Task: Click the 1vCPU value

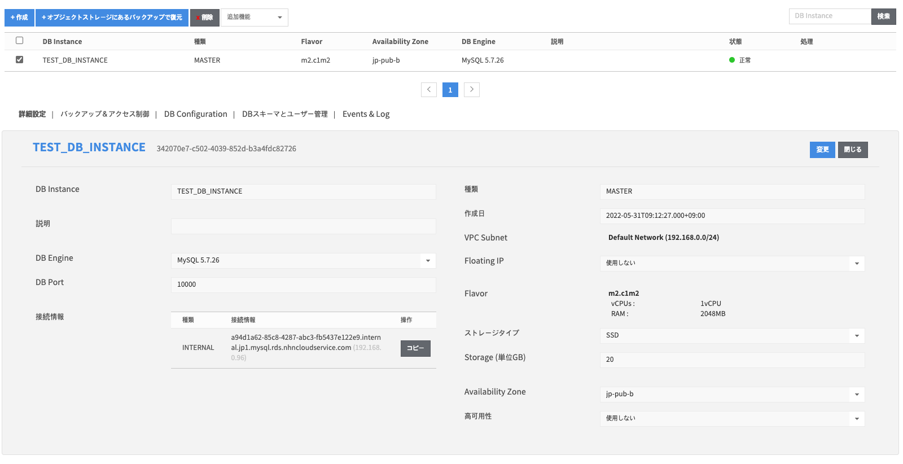Action: [x=711, y=304]
